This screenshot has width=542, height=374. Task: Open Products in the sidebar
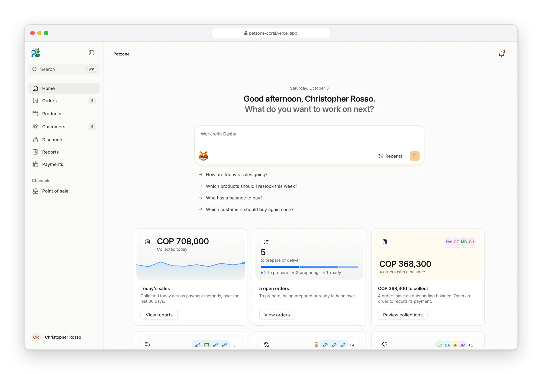click(x=64, y=114)
